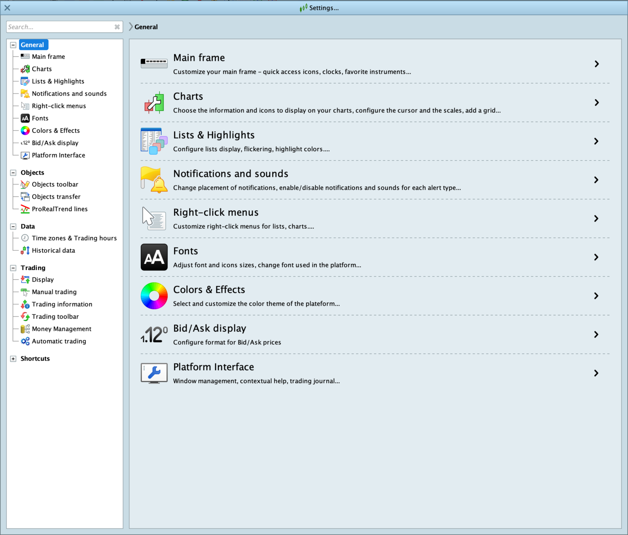Click the Search input field
Screen dimensions: 628x535
tap(59, 27)
